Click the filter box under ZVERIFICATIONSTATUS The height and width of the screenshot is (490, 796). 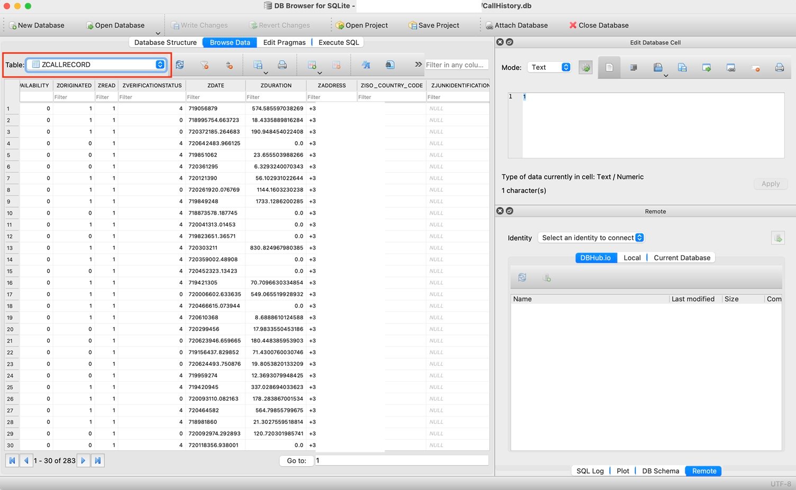(152, 97)
